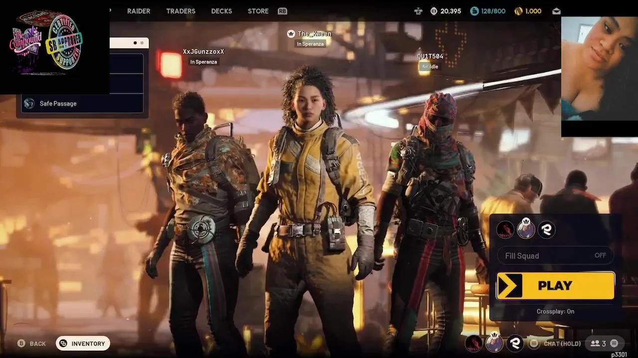Select the Safe Passage quest entry

82,103
